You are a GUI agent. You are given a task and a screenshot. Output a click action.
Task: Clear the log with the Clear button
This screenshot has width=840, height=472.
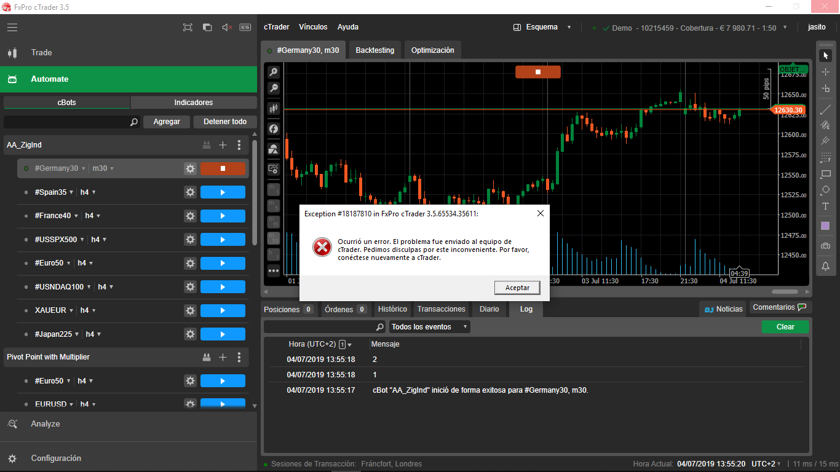coord(785,327)
